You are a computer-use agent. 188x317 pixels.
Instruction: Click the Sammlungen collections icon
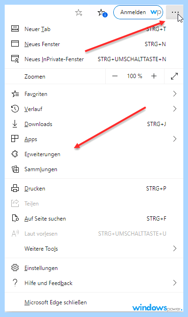[x=15, y=169]
